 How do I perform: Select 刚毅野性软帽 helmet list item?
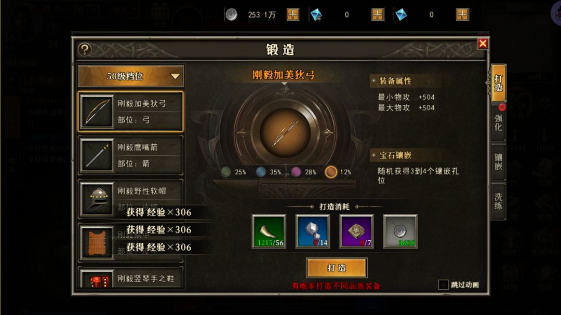(131, 199)
